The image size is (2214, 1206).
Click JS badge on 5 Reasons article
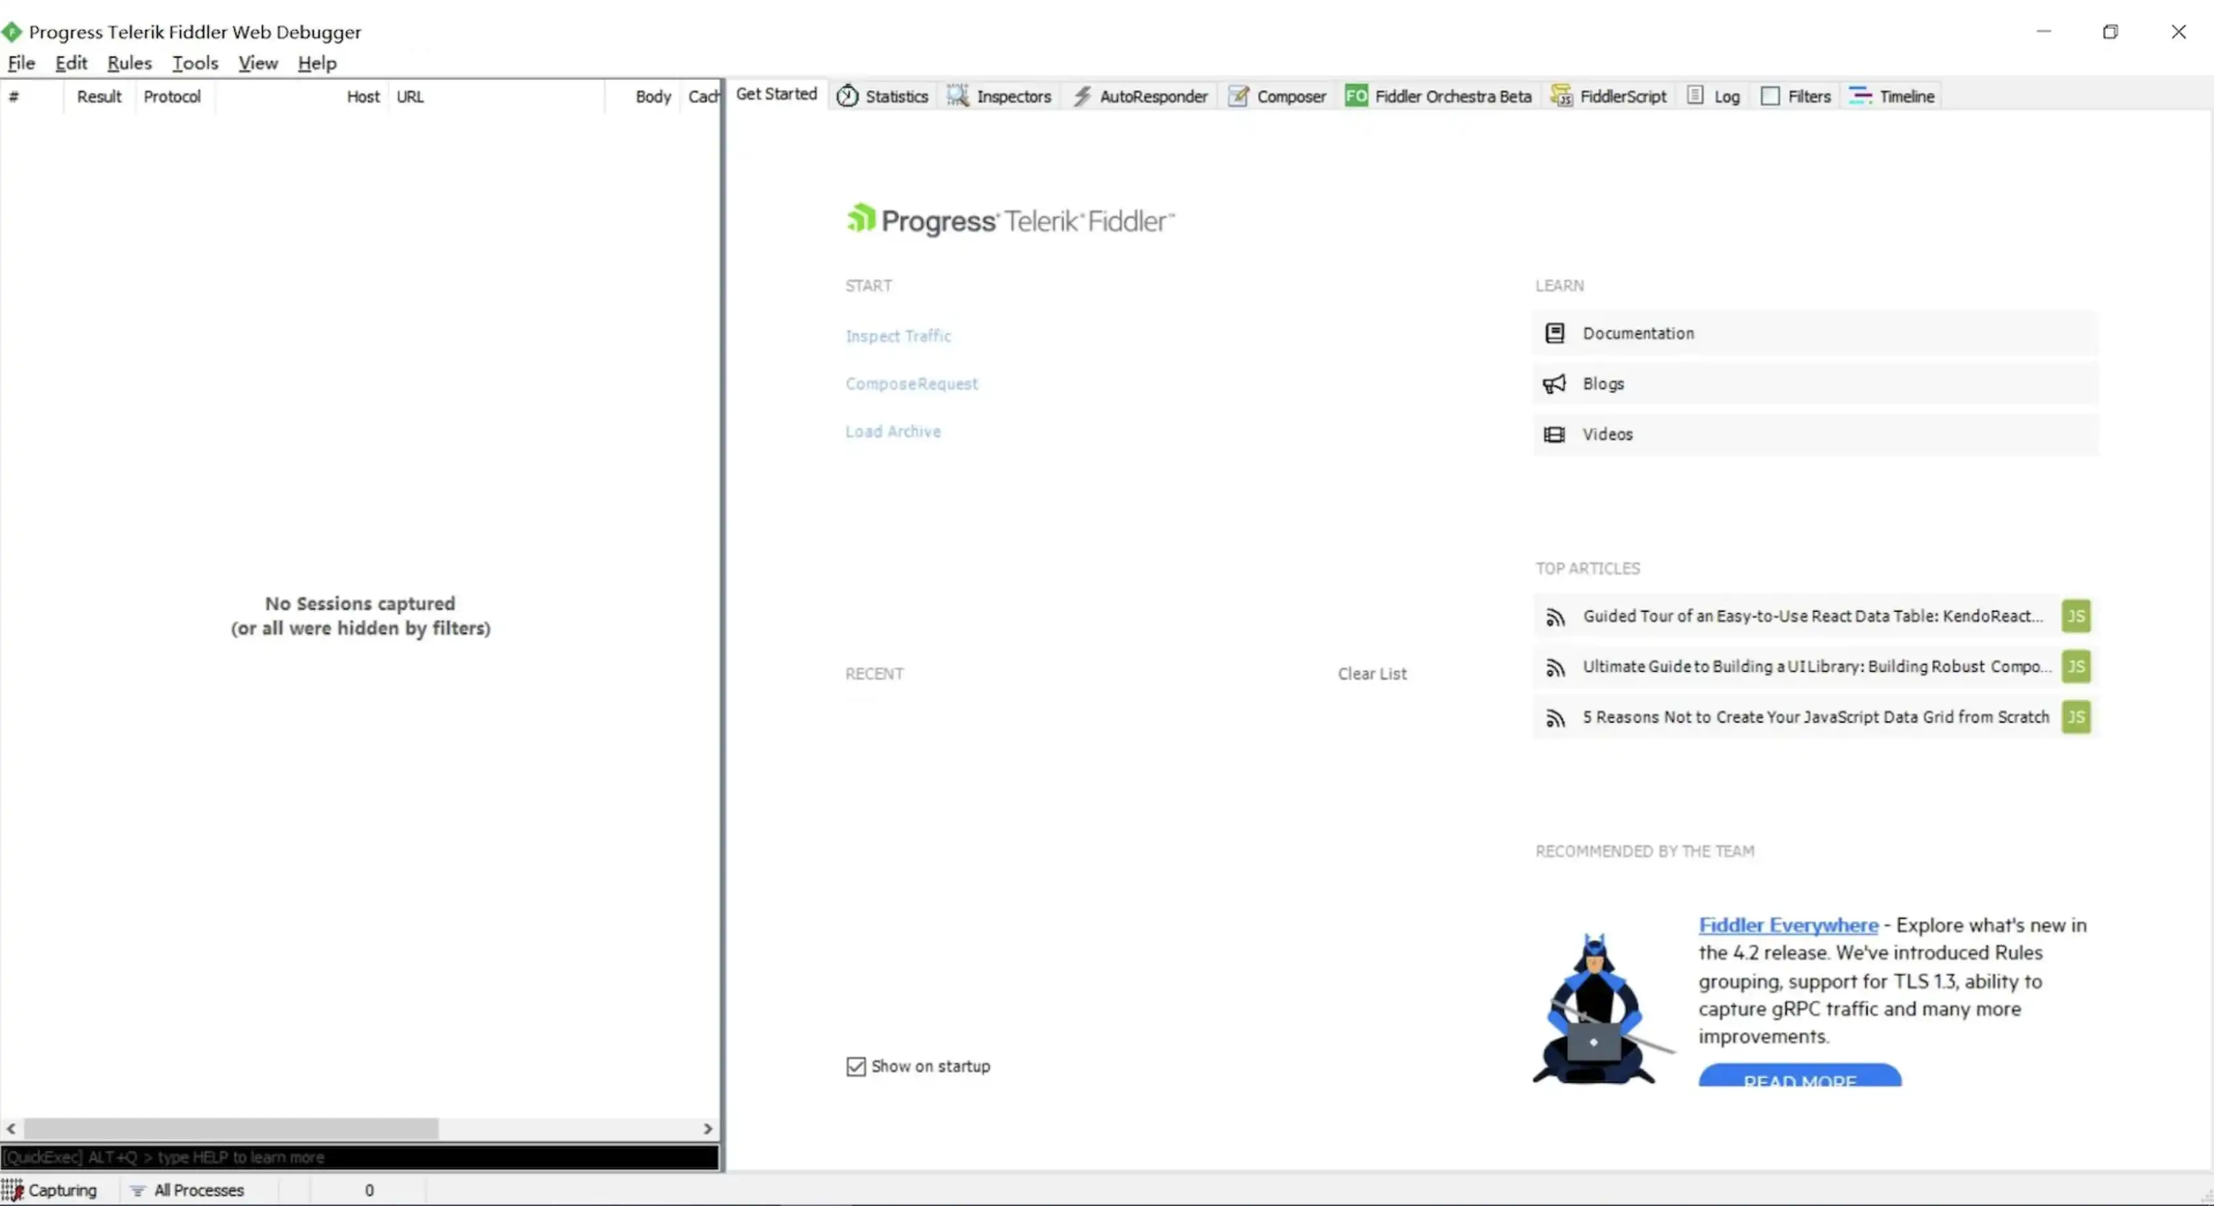pos(2075,717)
